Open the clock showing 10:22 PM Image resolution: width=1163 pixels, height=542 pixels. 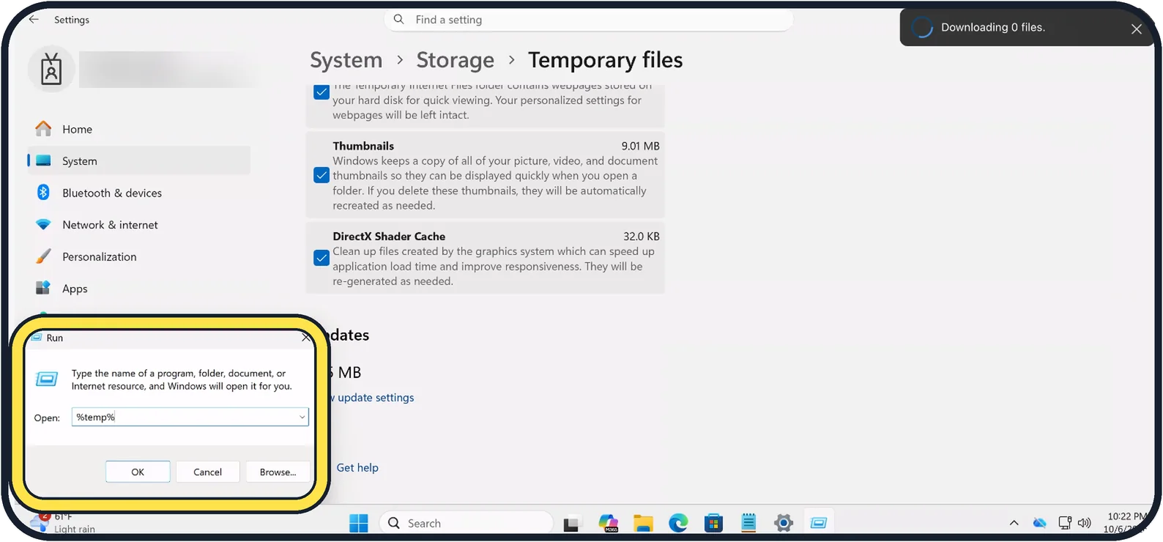coord(1126,523)
